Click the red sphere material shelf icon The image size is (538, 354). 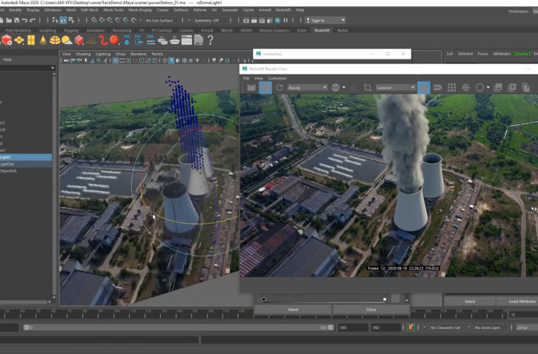(115, 40)
